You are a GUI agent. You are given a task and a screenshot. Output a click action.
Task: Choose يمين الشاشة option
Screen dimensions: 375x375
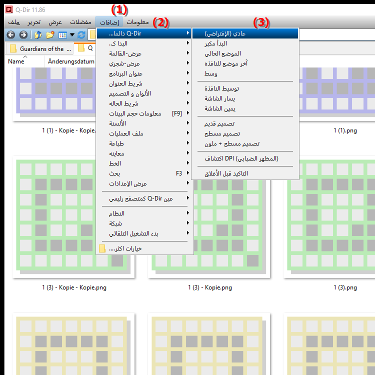245,109
